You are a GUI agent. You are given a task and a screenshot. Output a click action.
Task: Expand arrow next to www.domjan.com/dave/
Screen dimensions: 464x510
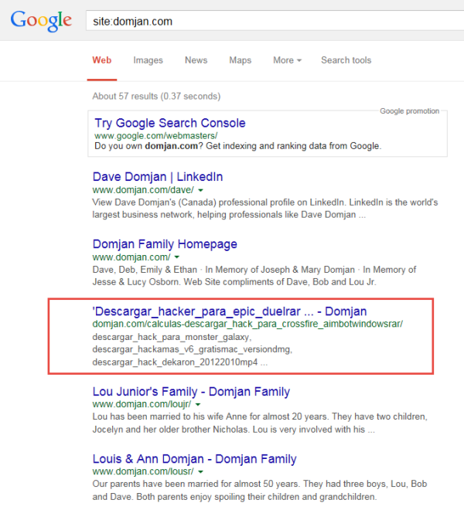(x=200, y=190)
